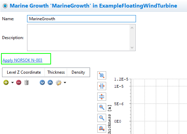Click the horizontal auto-scale chart icon
This screenshot has height=134, width=187.
(x=102, y=86)
